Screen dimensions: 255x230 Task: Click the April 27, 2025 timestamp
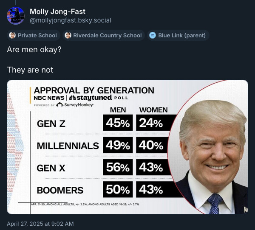tap(40, 224)
